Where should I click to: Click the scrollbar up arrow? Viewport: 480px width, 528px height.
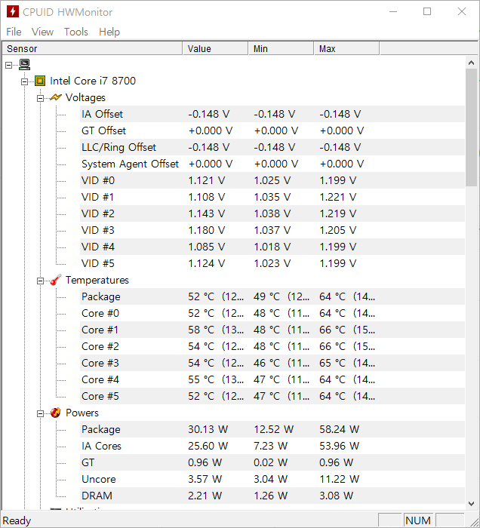coord(471,63)
